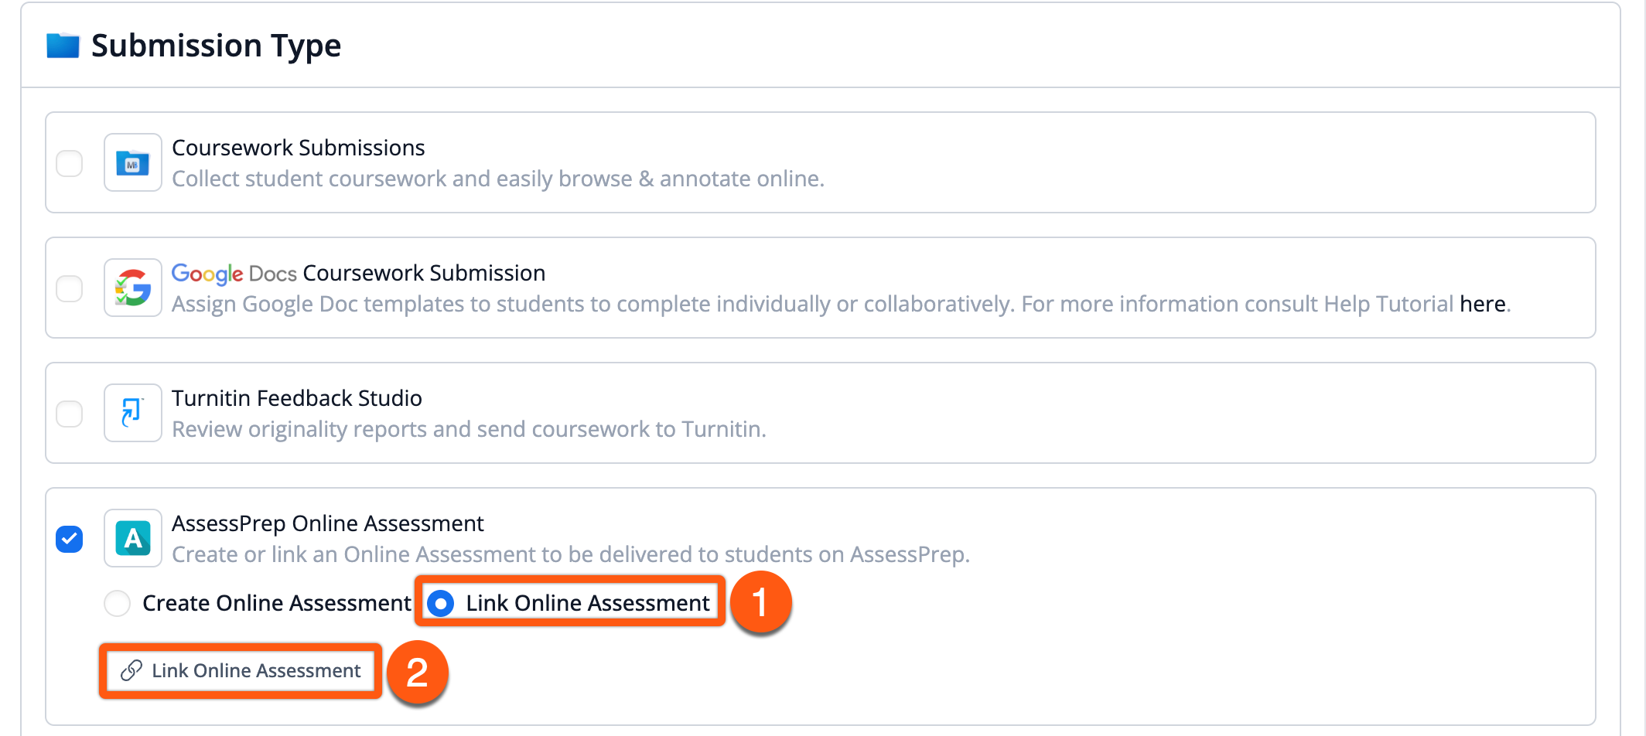Click the Google logo icon
This screenshot has width=1646, height=736.
(133, 288)
